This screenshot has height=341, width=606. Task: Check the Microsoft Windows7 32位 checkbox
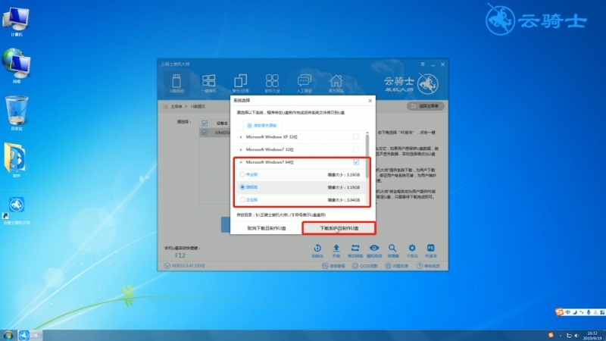point(356,149)
